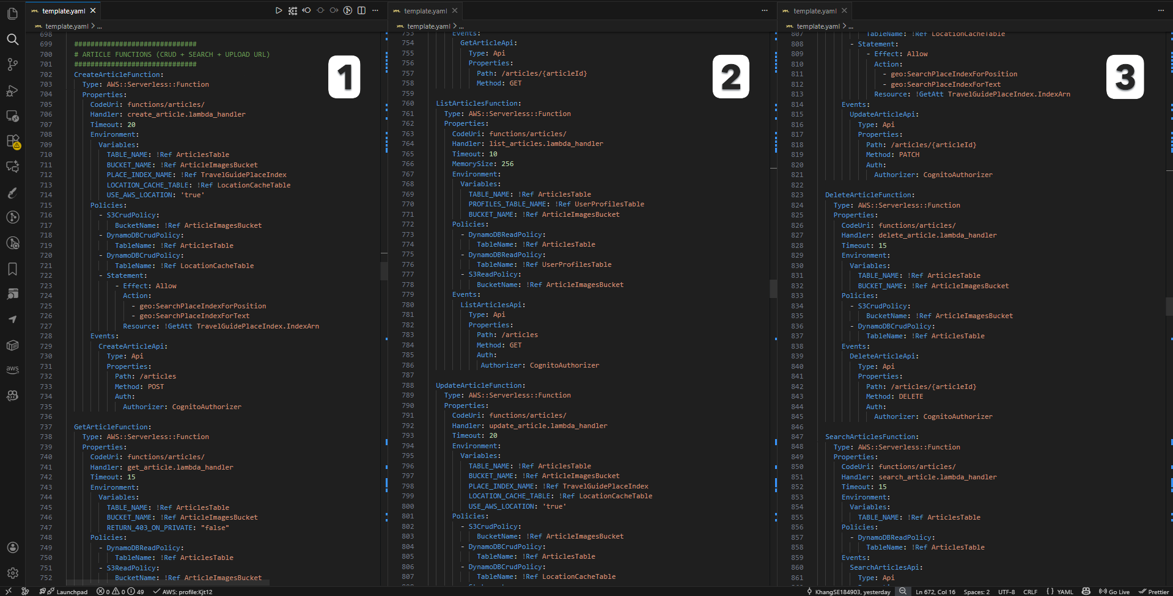Open the Run and Debug view
Viewport: 1173px width, 596px height.
[12, 91]
